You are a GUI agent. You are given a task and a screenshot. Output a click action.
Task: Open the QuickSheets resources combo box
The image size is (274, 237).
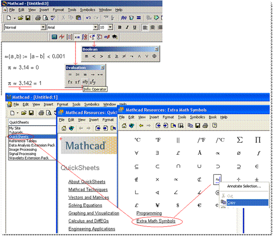coord(32,122)
